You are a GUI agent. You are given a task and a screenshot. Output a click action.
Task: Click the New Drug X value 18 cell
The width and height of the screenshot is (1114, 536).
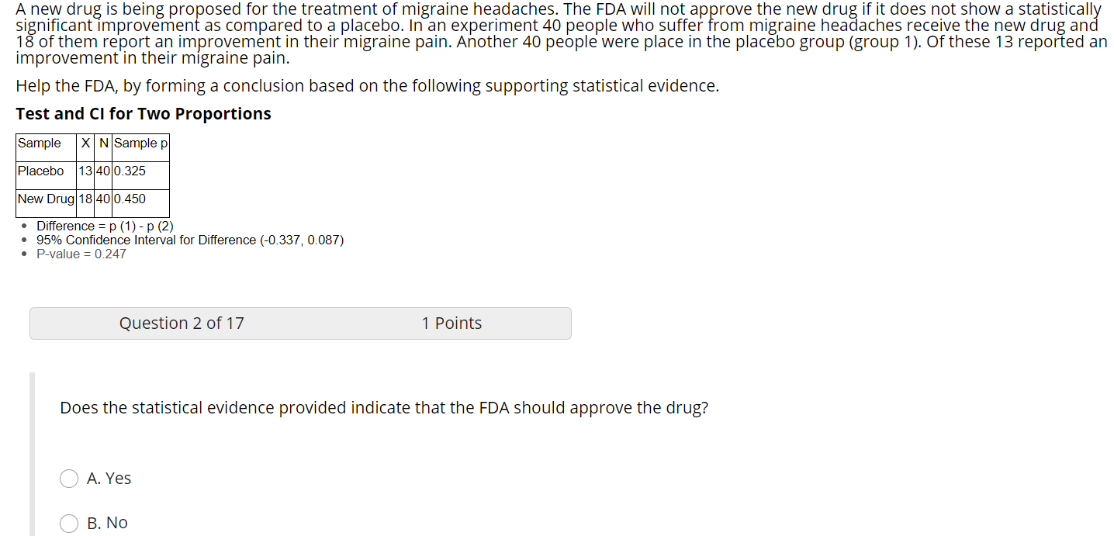85,199
